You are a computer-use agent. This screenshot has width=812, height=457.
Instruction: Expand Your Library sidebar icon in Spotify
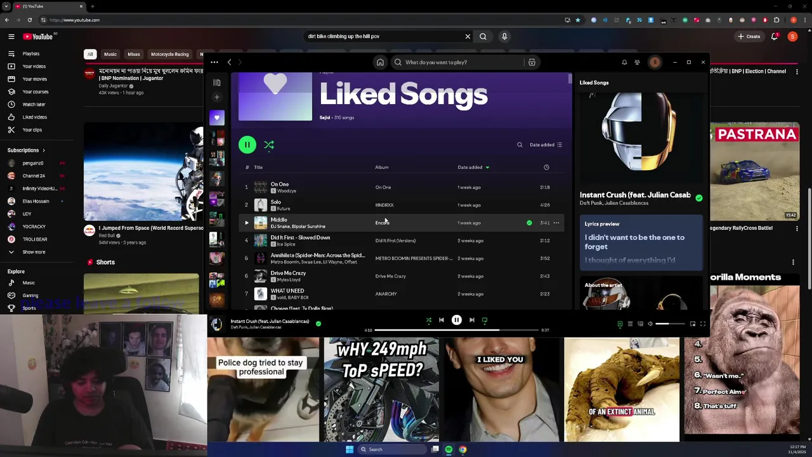216,83
